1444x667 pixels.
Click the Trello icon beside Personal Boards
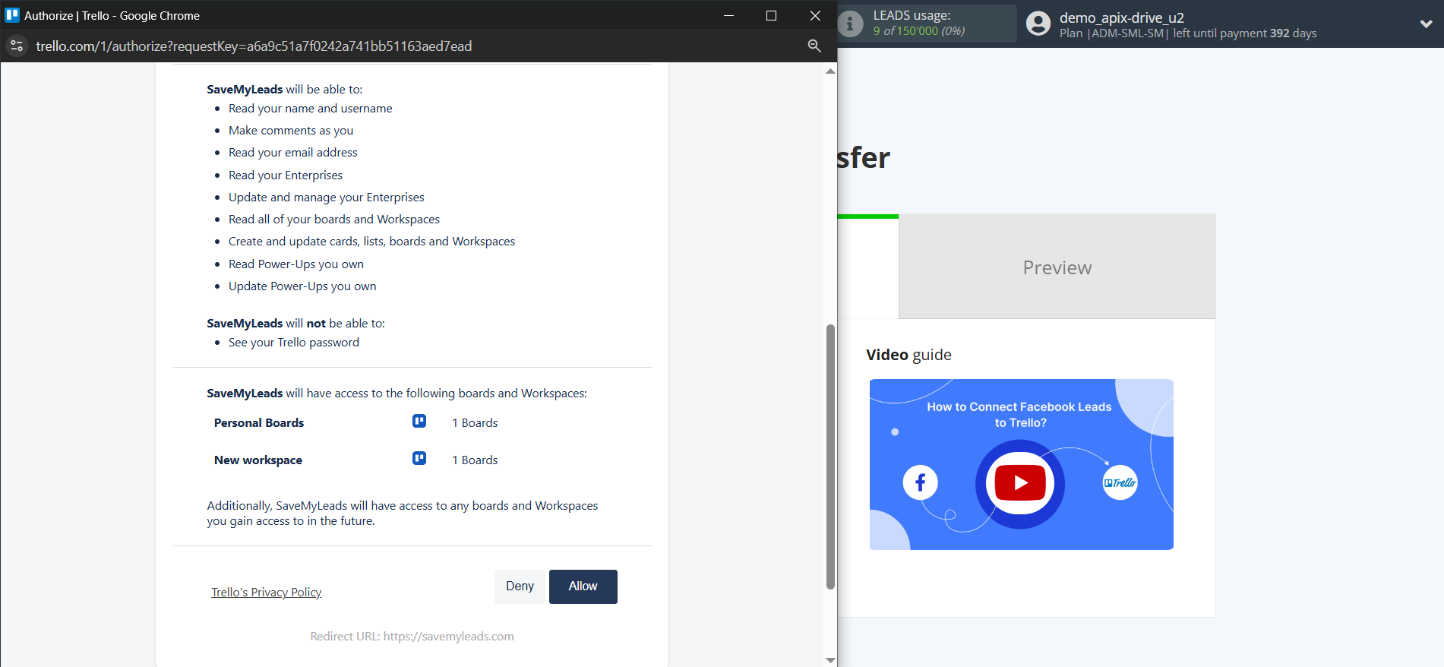tap(419, 421)
